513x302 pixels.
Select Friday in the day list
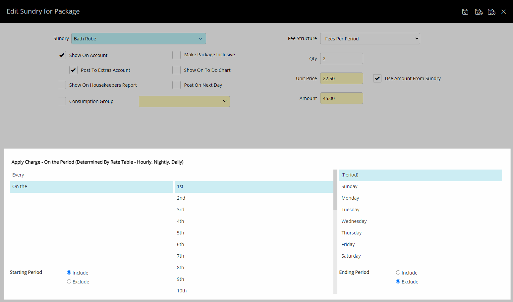421,245
